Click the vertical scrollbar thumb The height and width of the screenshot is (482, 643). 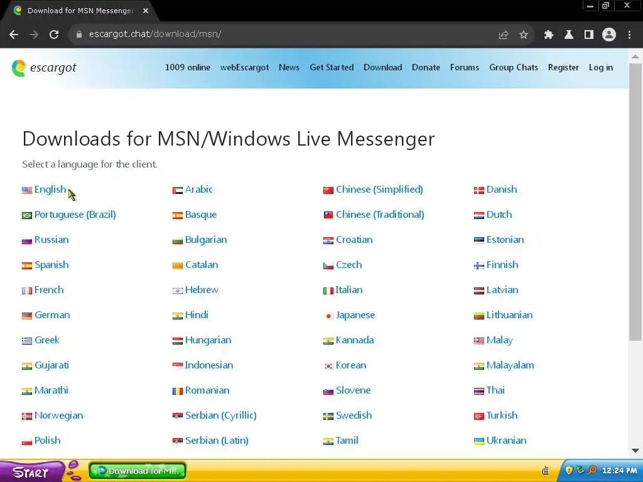click(x=635, y=201)
